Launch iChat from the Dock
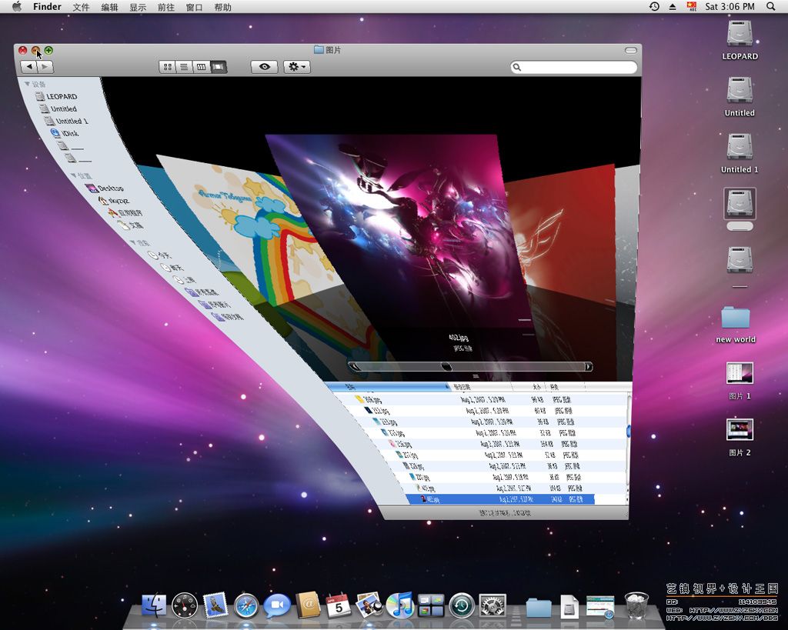The width and height of the screenshot is (788, 630). tap(277, 605)
